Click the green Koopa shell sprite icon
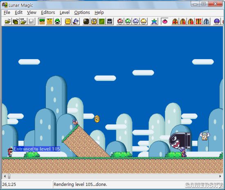225x190 pixels. 57,21
